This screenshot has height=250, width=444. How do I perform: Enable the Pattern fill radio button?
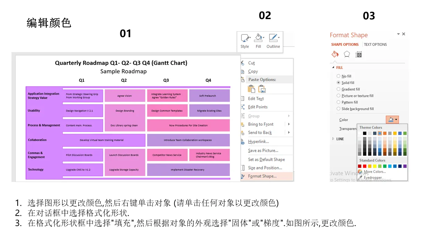tap(339, 102)
